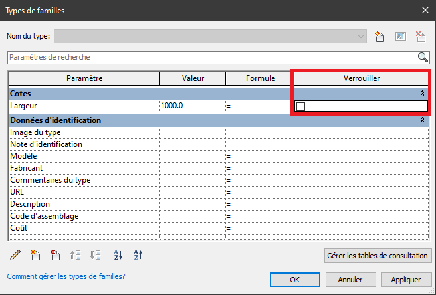
Task: Toggle the Largeur lock checkbox
Action: (x=301, y=106)
